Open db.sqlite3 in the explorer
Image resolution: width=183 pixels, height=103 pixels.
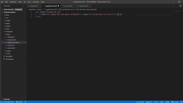(9, 56)
